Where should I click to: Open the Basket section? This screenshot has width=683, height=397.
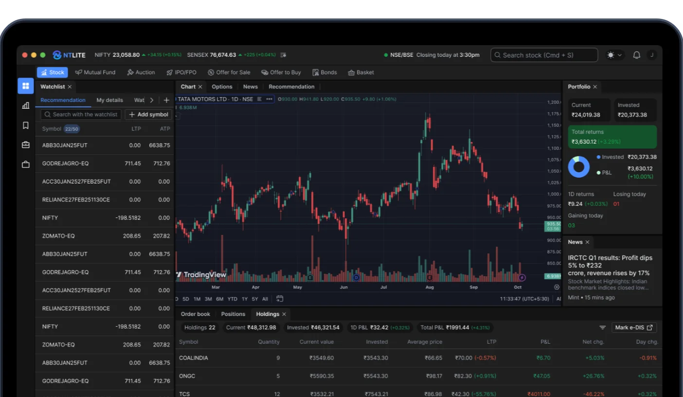click(361, 72)
